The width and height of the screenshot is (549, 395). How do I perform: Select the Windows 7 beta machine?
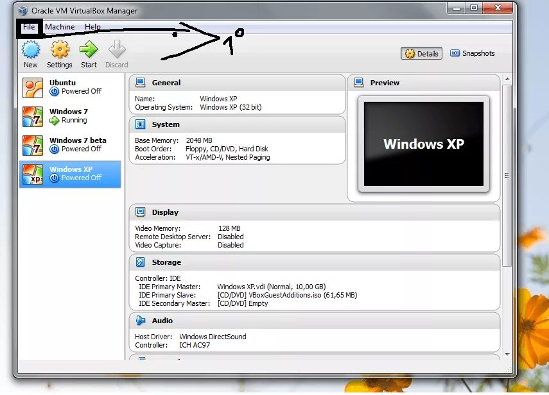tap(70, 146)
